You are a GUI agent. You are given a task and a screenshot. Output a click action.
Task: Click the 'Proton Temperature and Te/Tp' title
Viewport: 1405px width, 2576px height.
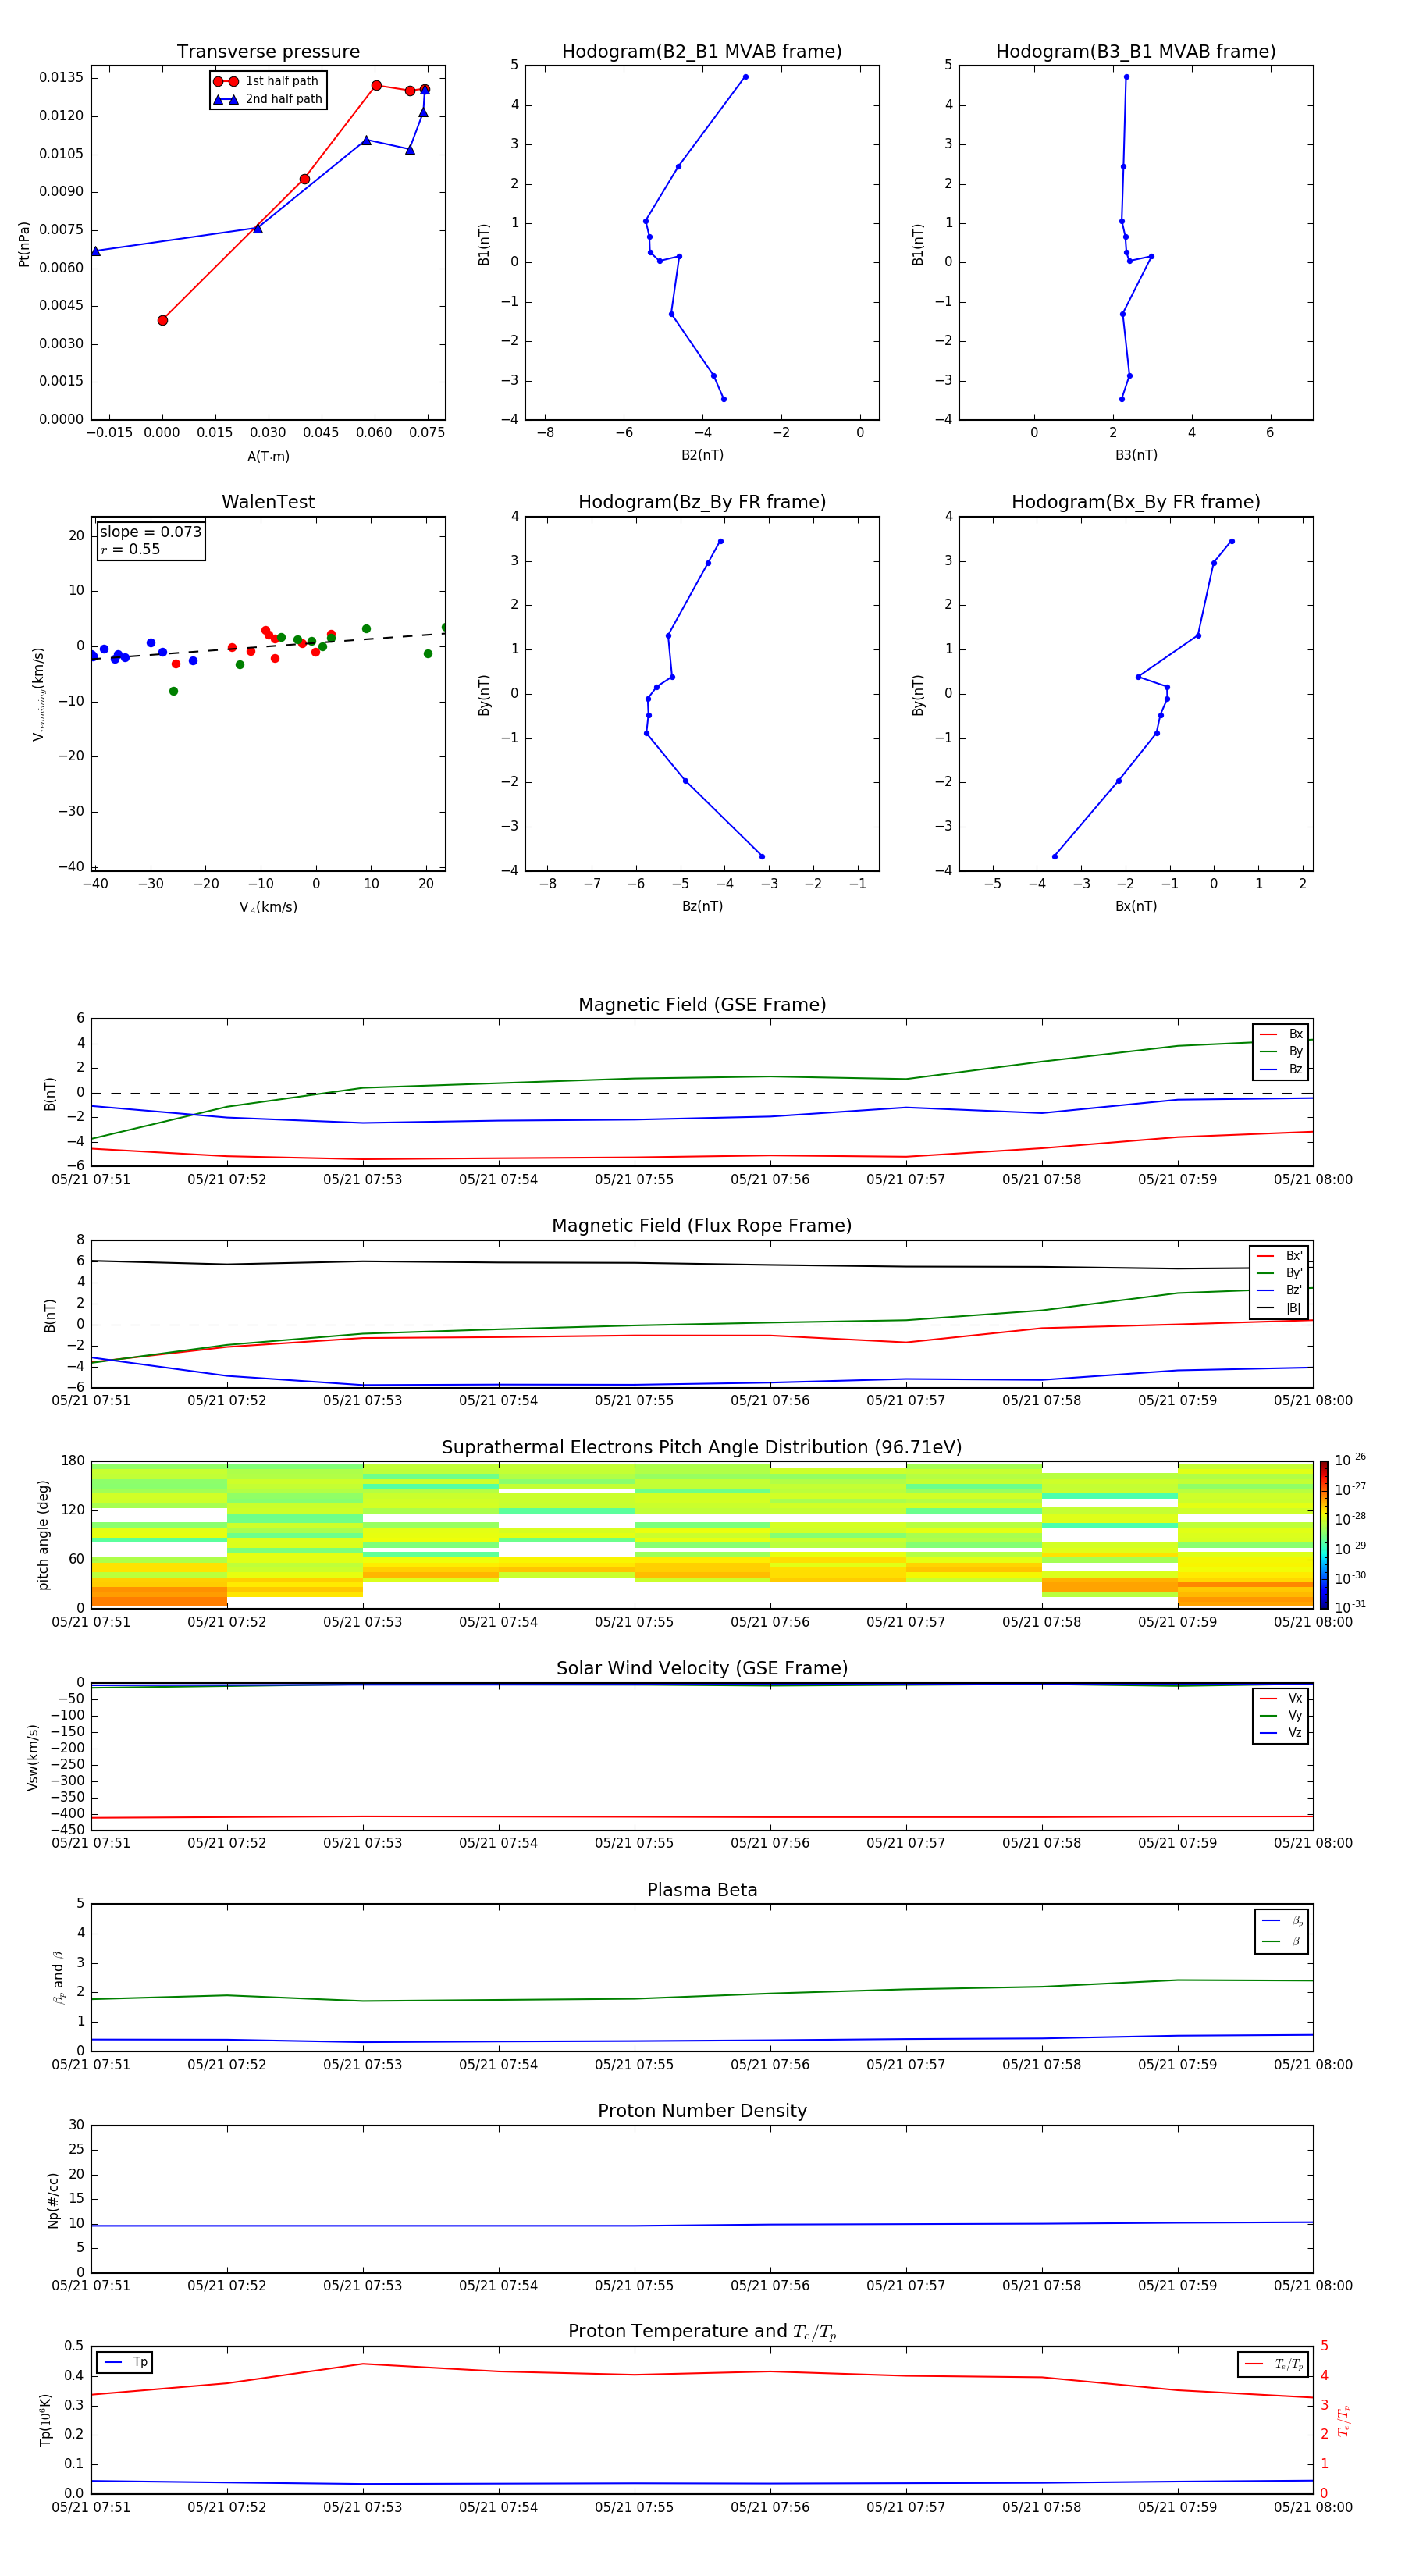pyautogui.click(x=702, y=2332)
